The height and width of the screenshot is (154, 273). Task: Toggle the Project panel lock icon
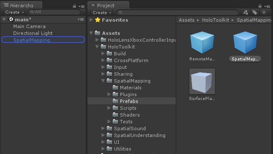(x=260, y=6)
